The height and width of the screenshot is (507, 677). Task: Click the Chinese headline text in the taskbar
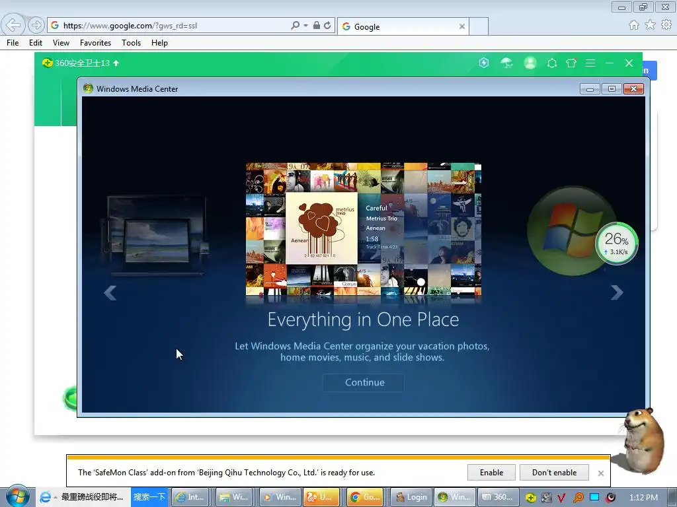click(92, 497)
